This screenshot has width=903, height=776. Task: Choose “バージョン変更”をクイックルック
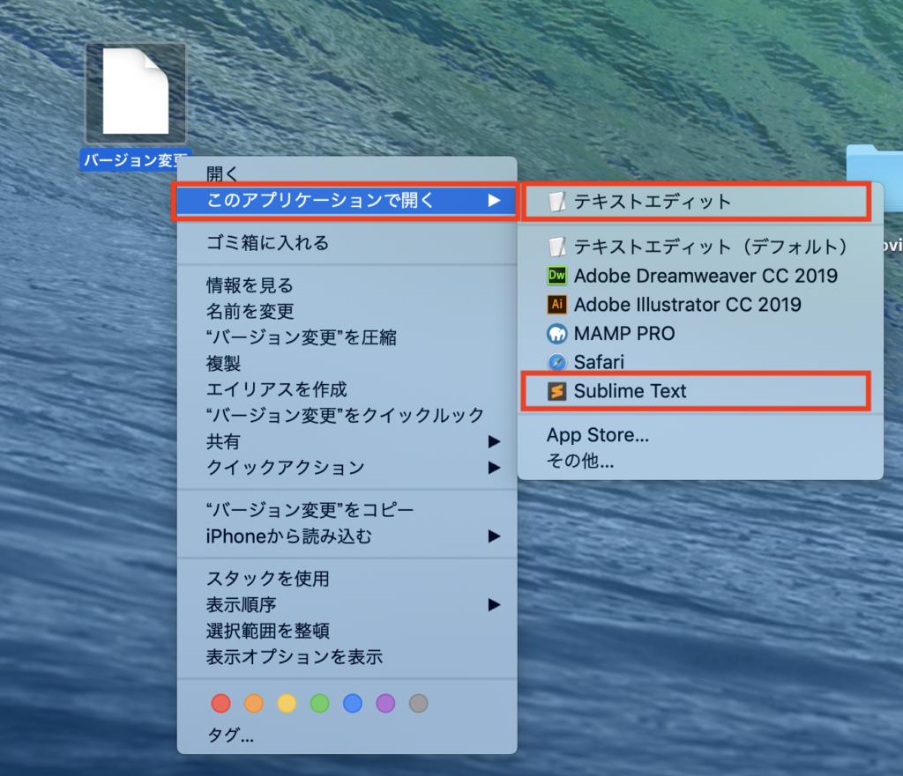point(347,416)
